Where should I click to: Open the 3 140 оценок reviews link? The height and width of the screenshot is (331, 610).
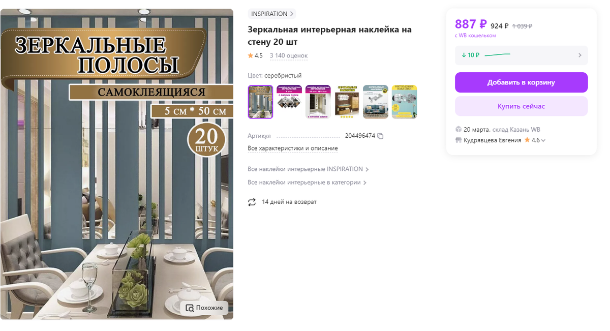(288, 55)
